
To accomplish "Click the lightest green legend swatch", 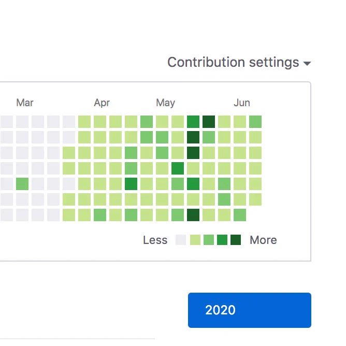I will tap(195, 240).
